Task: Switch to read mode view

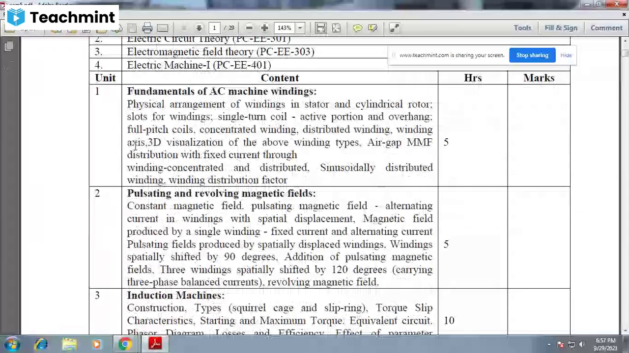Action: click(394, 28)
